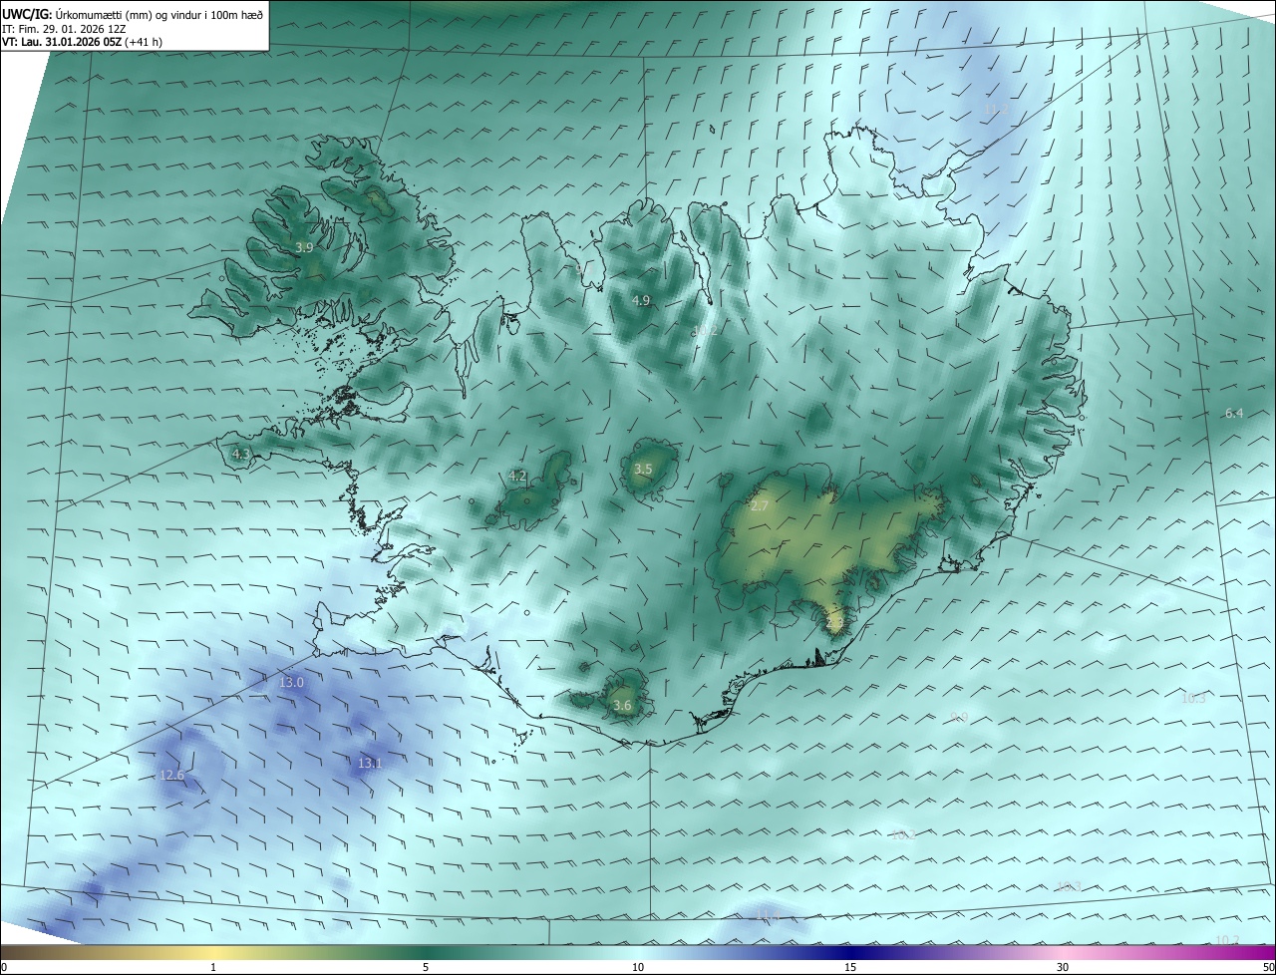Click the 10 tick on the color scale
Screen dimensions: 1276x975
pyautogui.click(x=638, y=967)
